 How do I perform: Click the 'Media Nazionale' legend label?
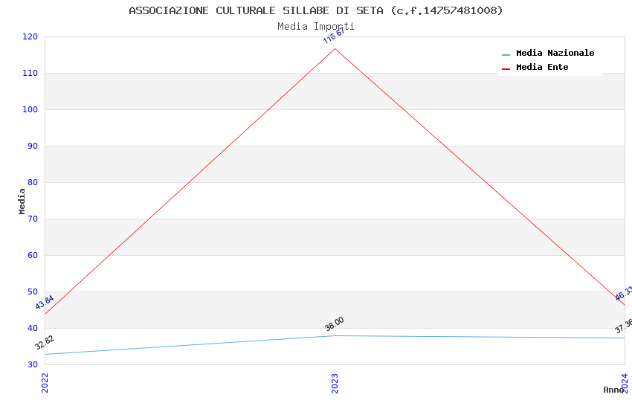point(555,53)
